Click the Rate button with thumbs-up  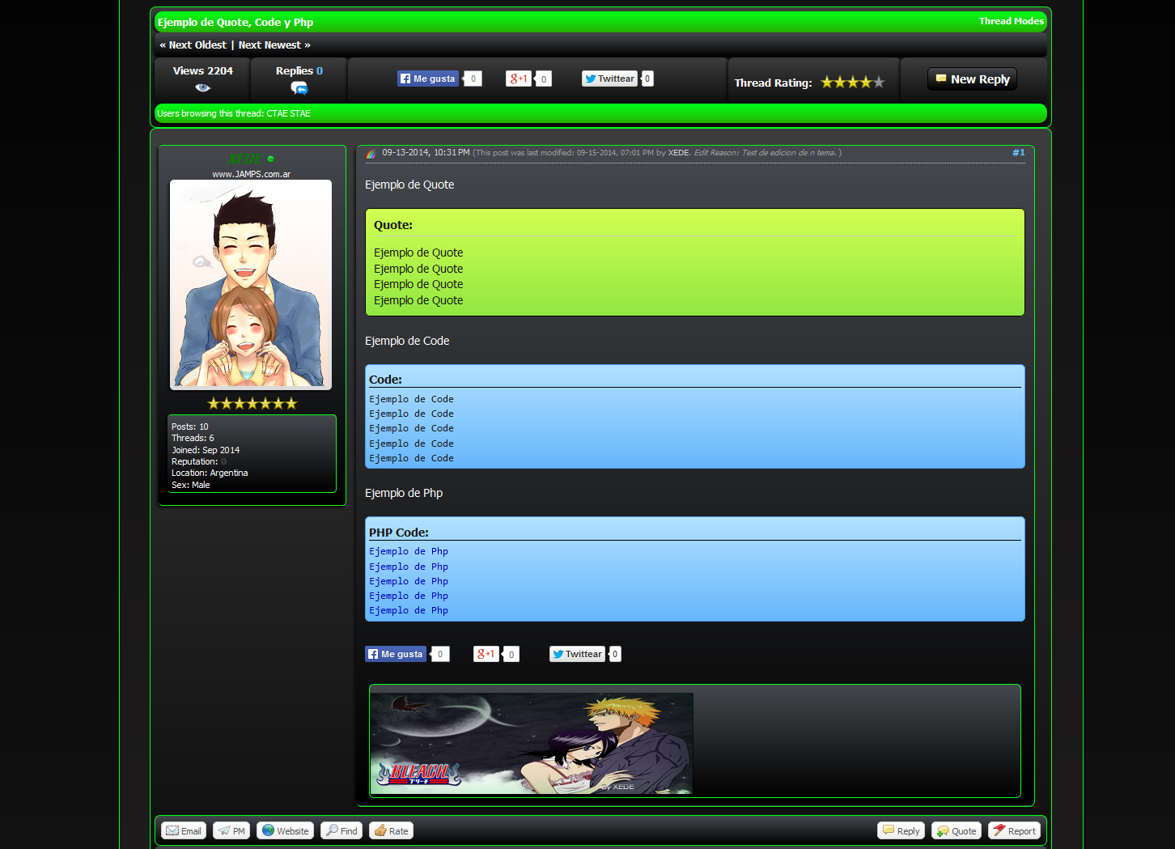(391, 831)
